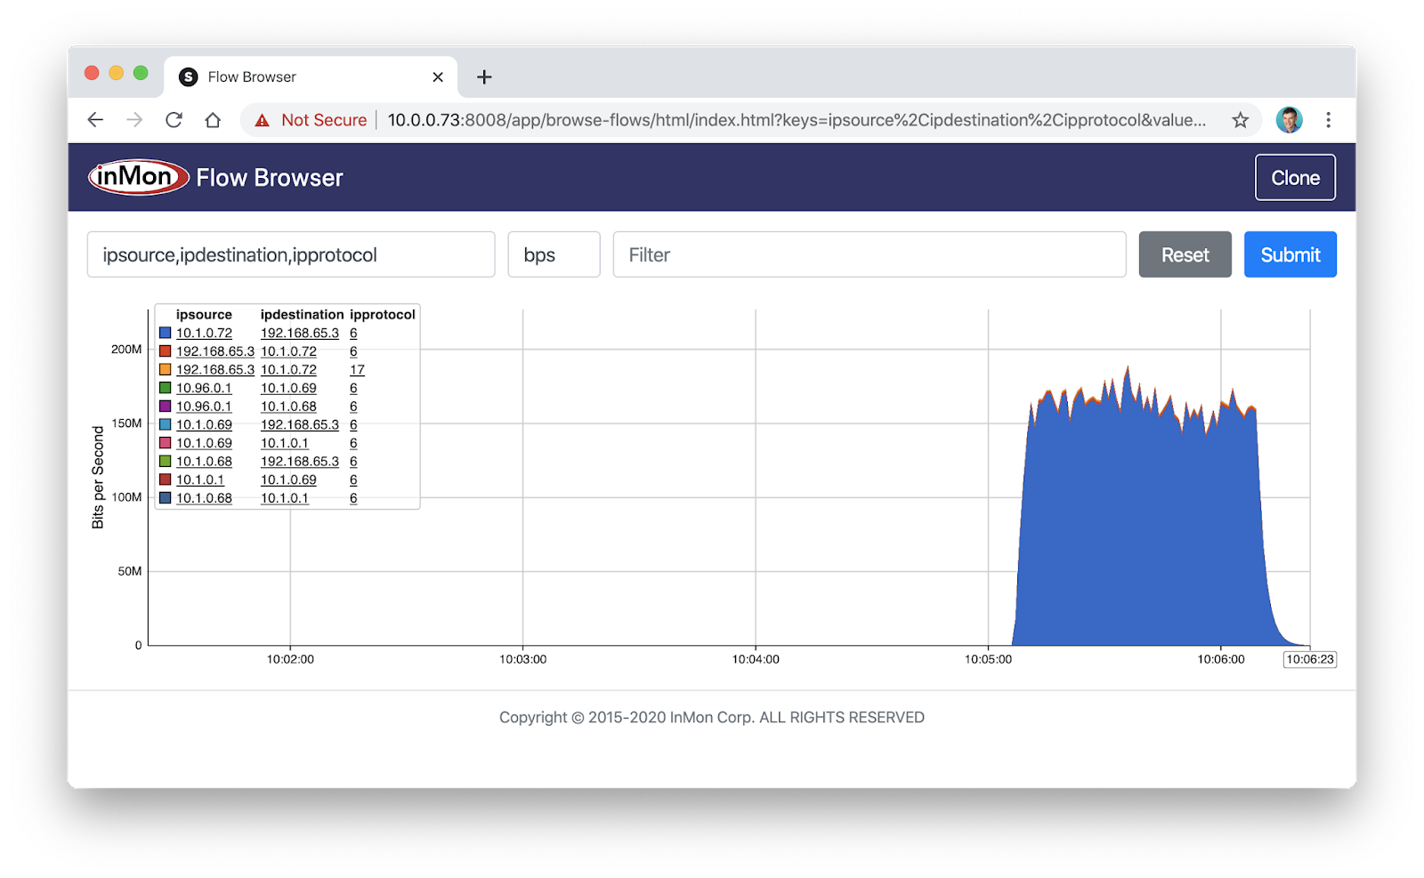The height and width of the screenshot is (878, 1424).
Task: Click the inMon logo in the header
Action: coord(137,176)
